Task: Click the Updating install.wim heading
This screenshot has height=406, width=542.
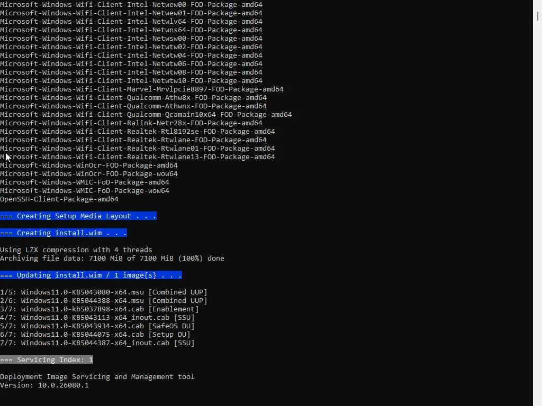Action: [91, 275]
